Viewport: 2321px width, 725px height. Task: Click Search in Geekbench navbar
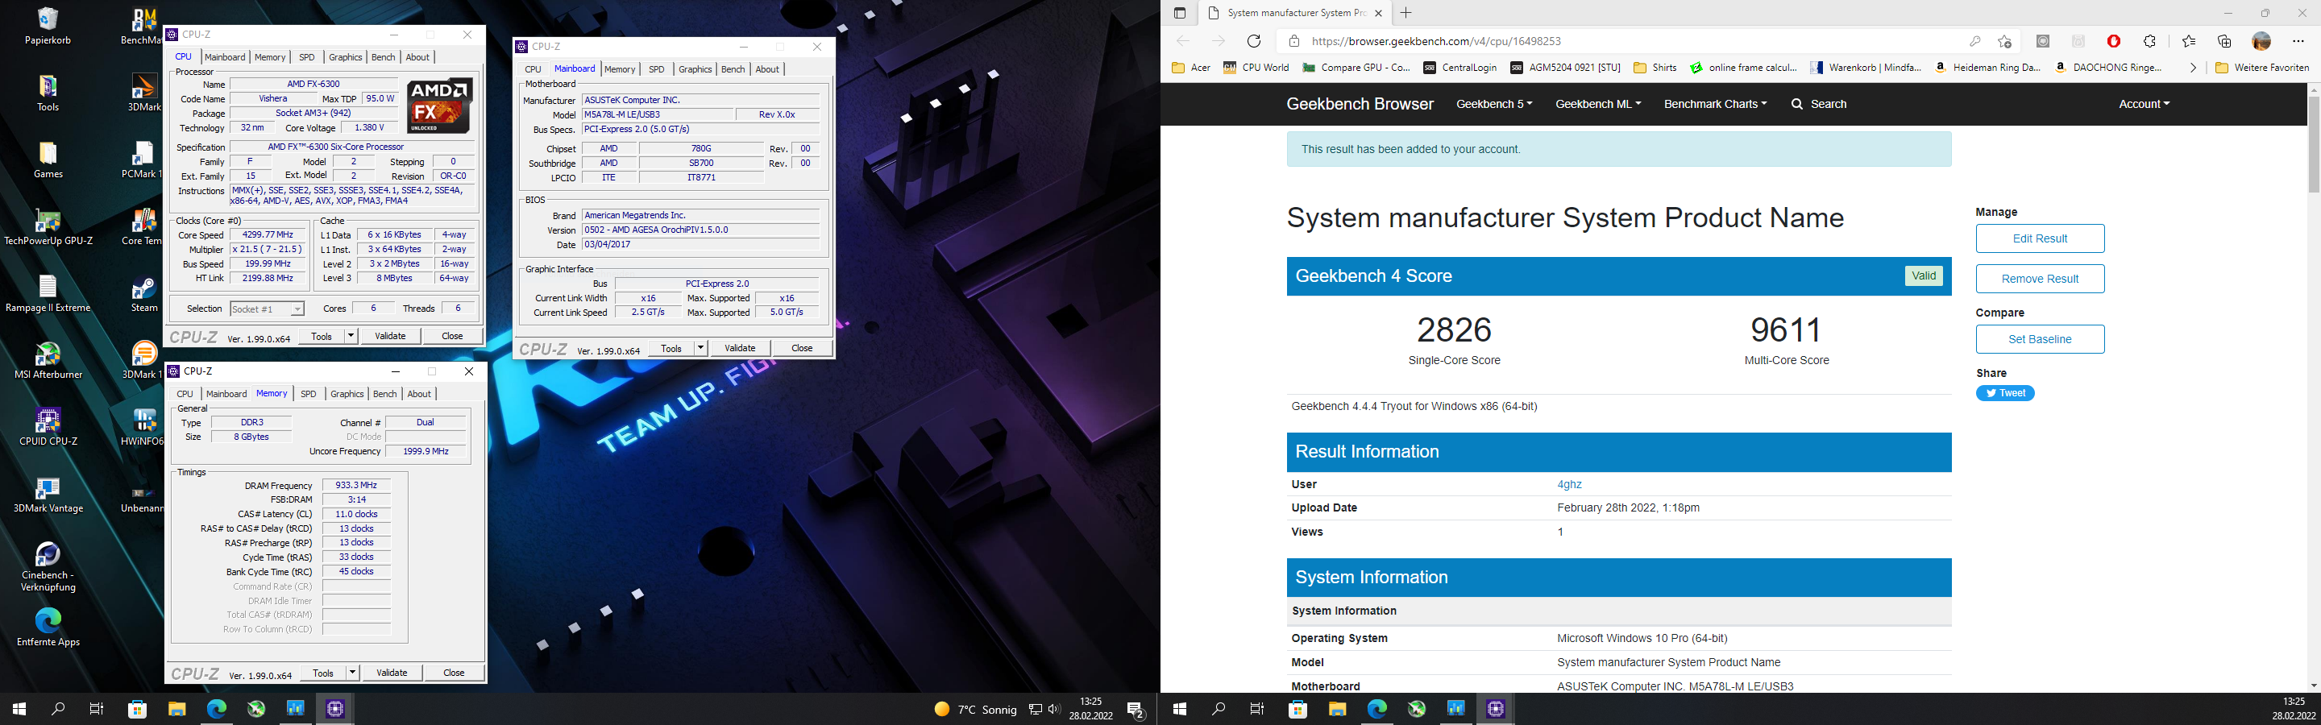coord(1818,104)
